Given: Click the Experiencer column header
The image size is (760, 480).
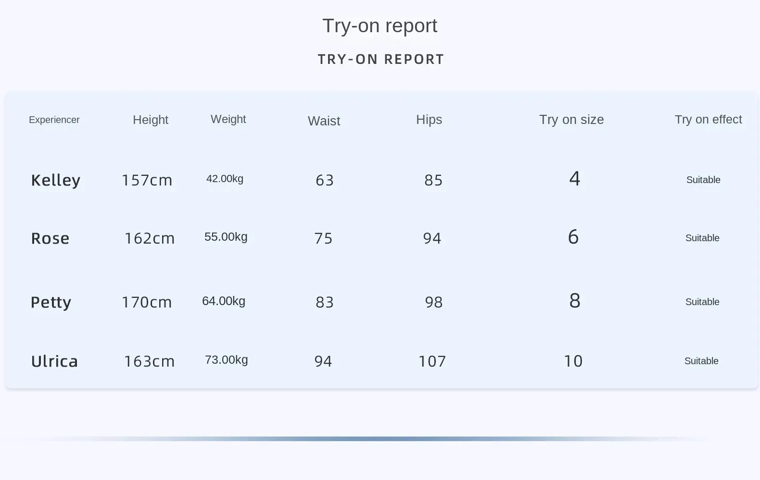Looking at the screenshot, I should pos(54,120).
